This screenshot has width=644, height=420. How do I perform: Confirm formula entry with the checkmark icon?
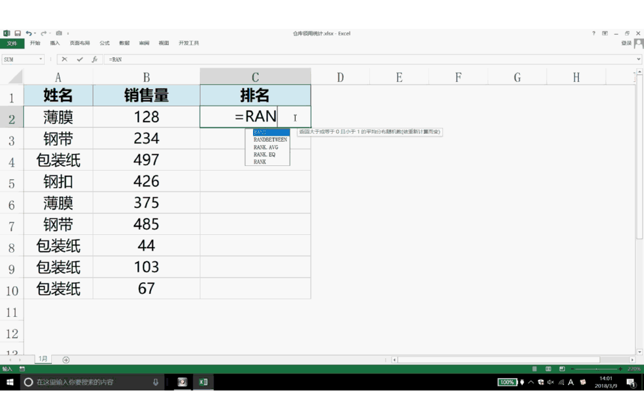[80, 59]
